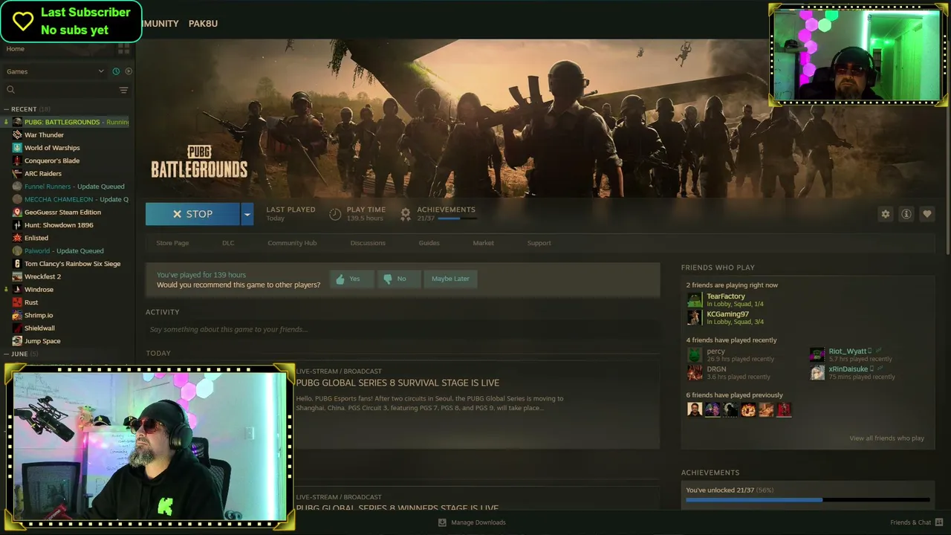Image resolution: width=951 pixels, height=535 pixels.
Task: Open xRinDaisuke friend avatar
Action: coord(817,372)
